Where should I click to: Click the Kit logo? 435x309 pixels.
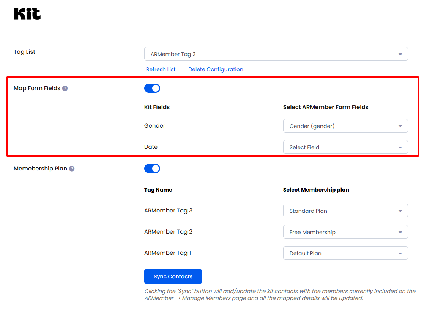(27, 14)
